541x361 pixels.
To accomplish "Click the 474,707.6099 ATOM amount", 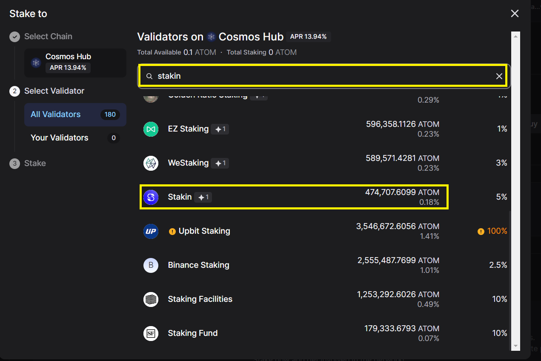I will [402, 192].
